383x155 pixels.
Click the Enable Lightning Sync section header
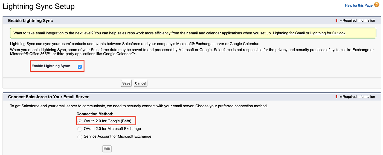pyautogui.click(x=30, y=20)
